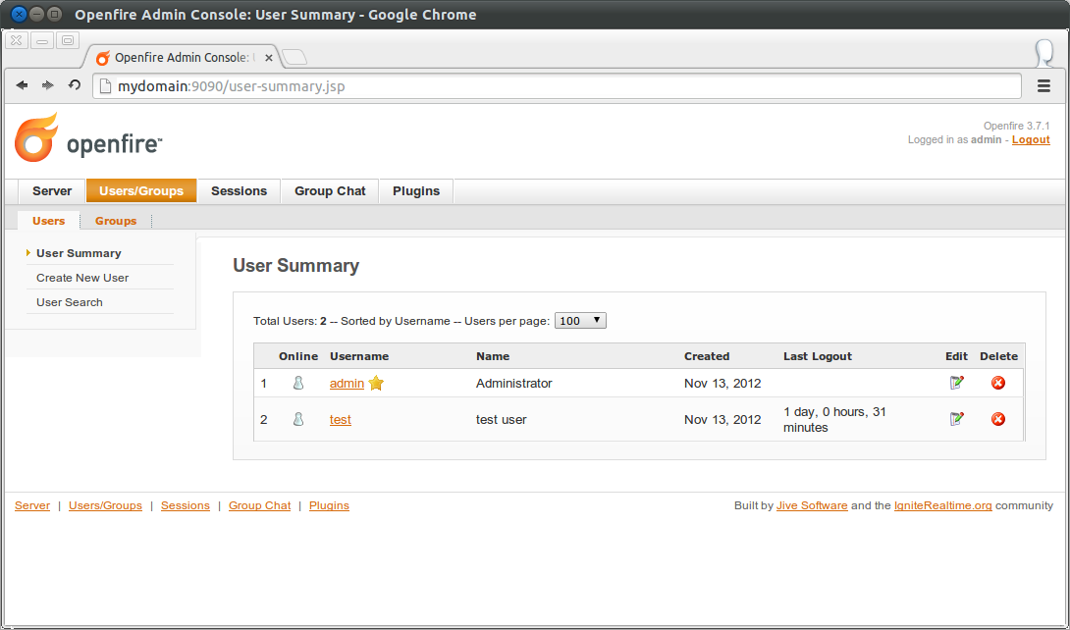The height and width of the screenshot is (630, 1070).
Task: Click the Logout link
Action: pyautogui.click(x=1031, y=139)
